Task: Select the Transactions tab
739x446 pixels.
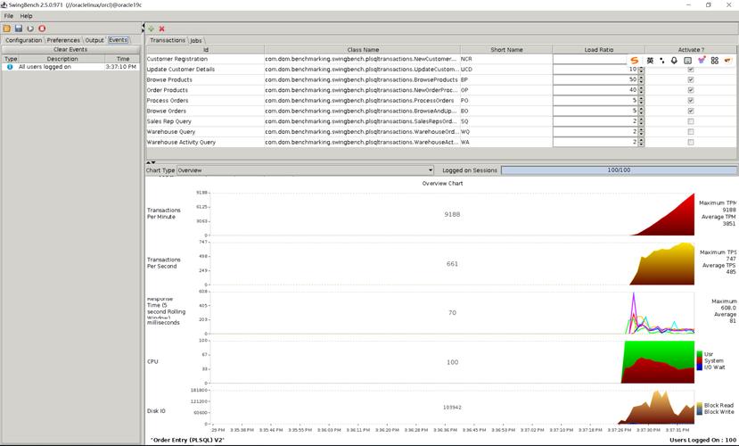Action: (168, 40)
